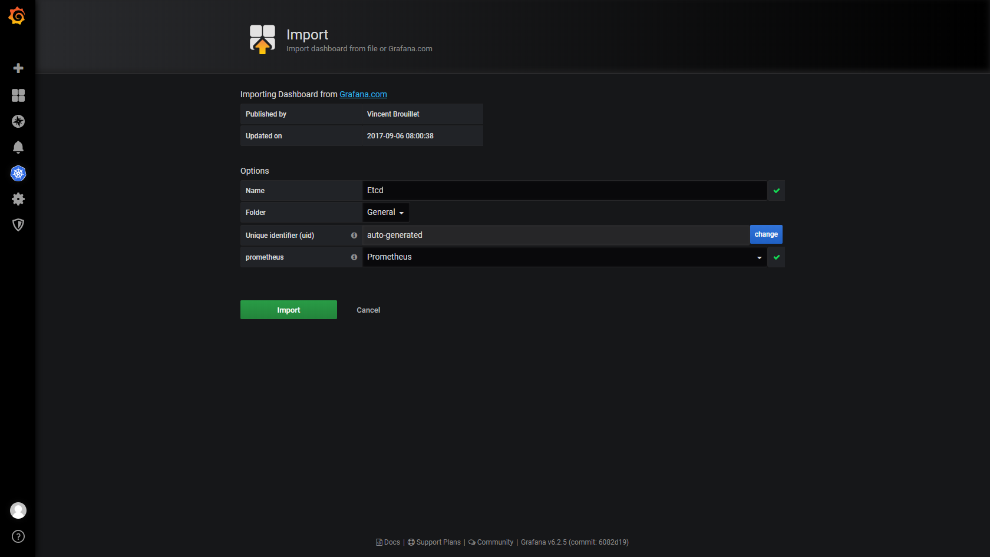
Task: Open the Kubernetes app icon
Action: tap(18, 173)
